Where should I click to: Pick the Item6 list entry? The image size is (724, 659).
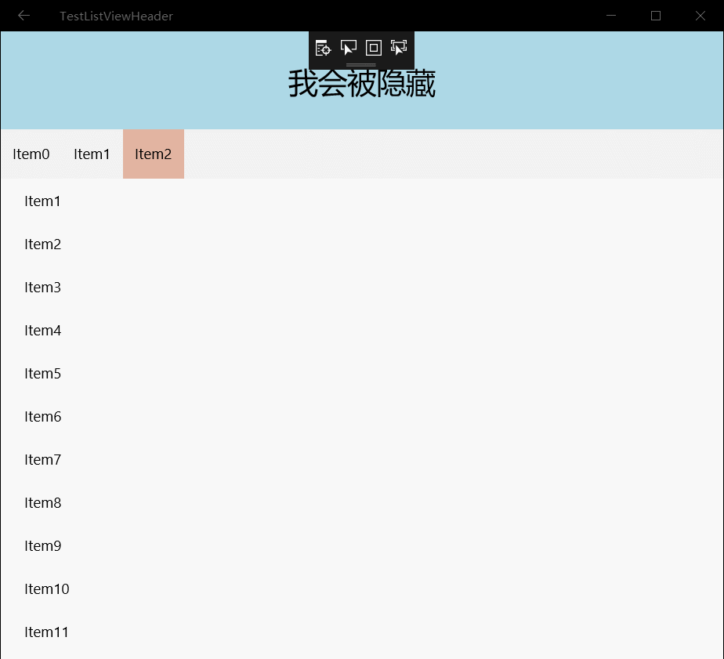click(x=362, y=417)
